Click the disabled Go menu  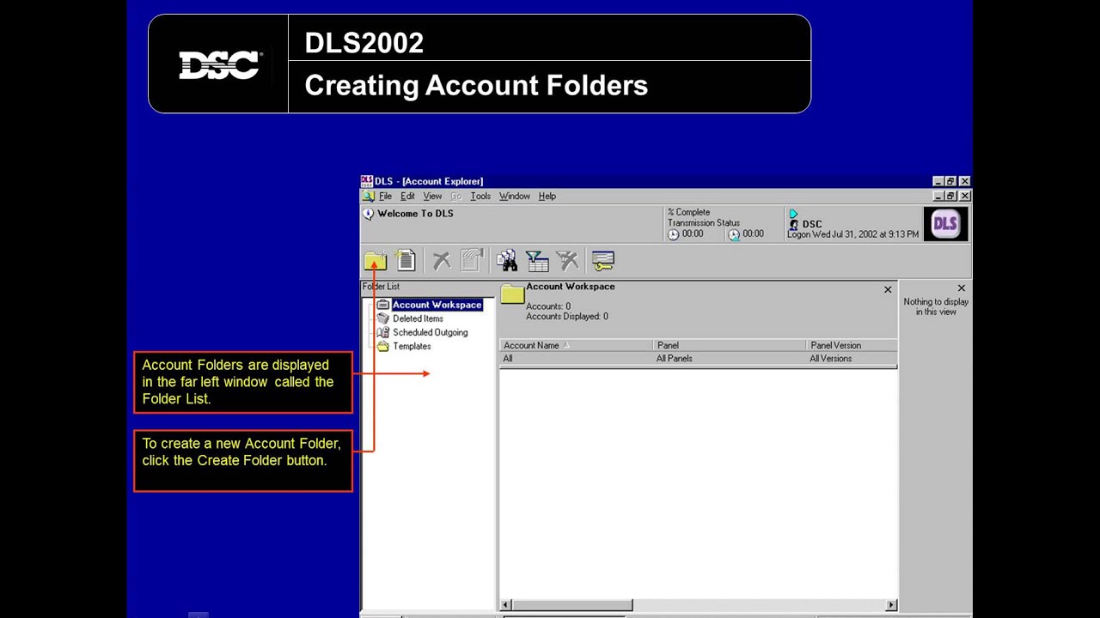456,197
